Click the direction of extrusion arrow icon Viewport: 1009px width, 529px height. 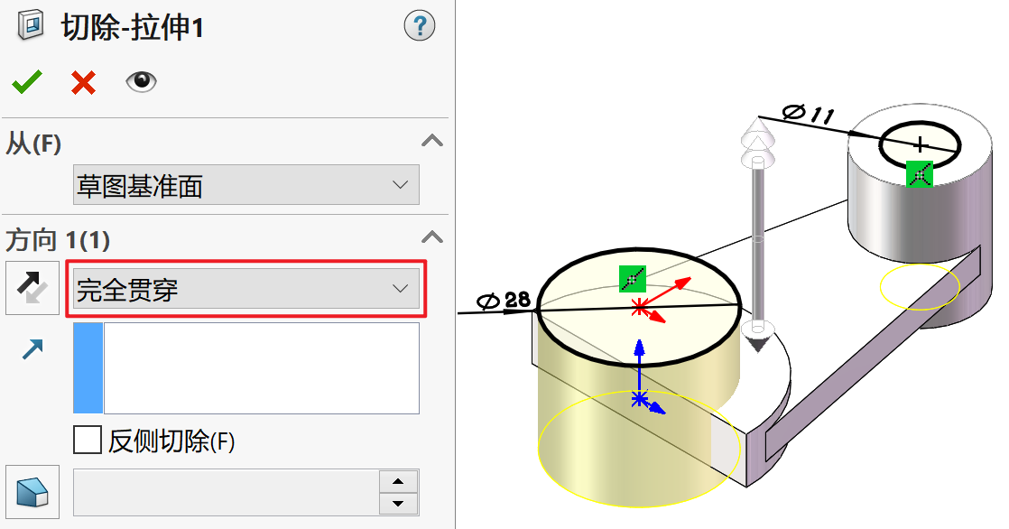pyautogui.click(x=32, y=348)
